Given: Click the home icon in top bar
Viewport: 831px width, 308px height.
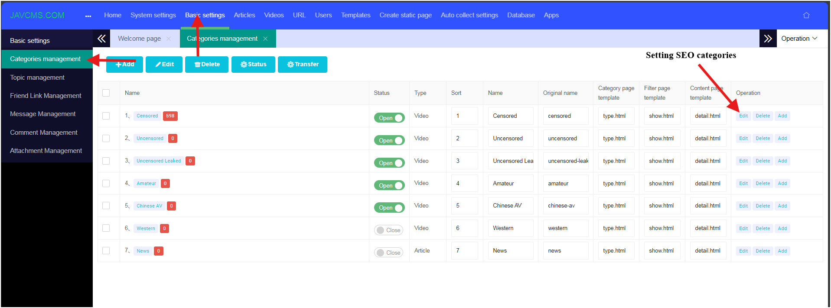Looking at the screenshot, I should 806,15.
